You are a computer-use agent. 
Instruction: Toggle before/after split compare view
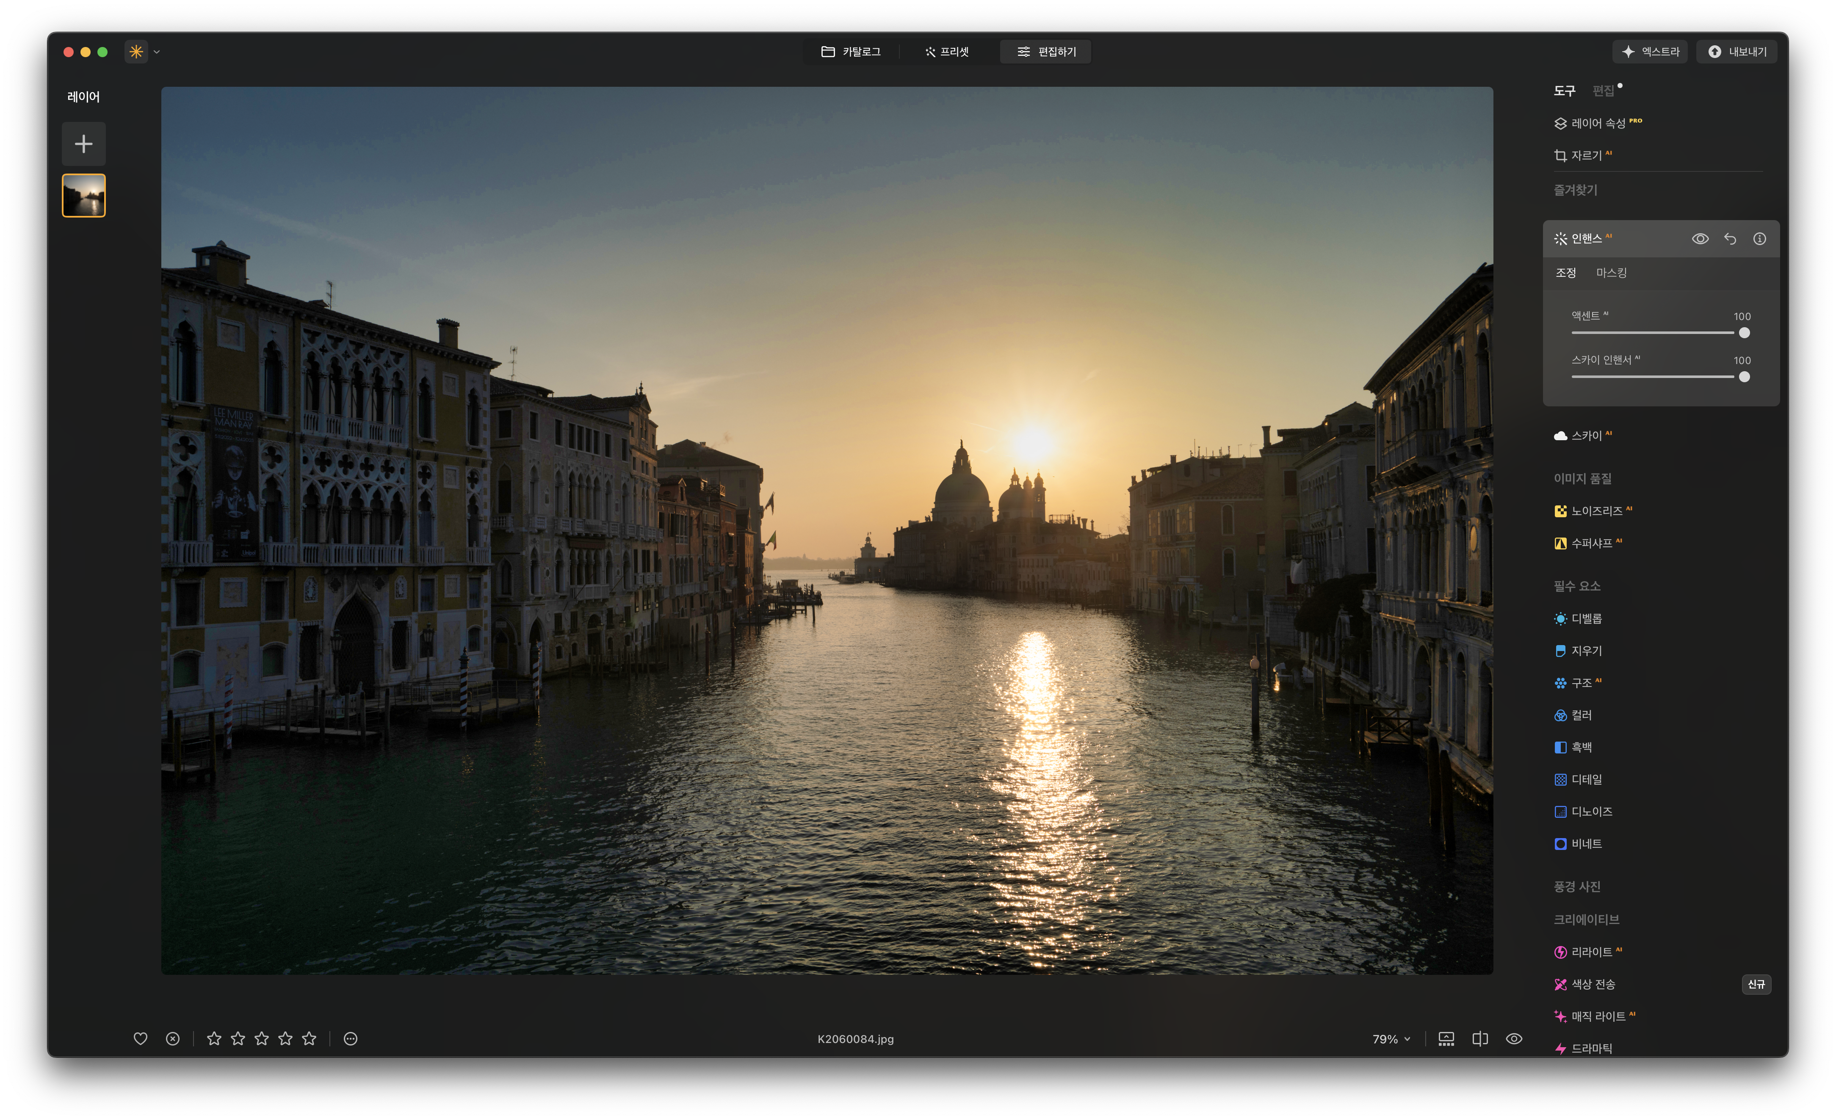[x=1480, y=1038]
